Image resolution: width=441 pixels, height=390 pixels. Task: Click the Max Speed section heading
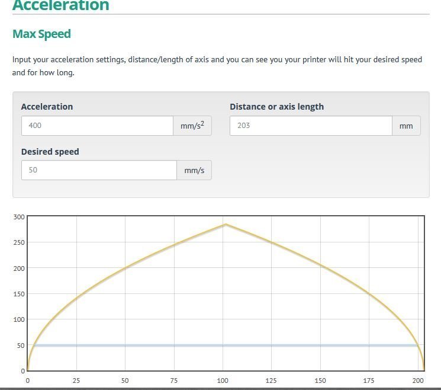tap(41, 34)
